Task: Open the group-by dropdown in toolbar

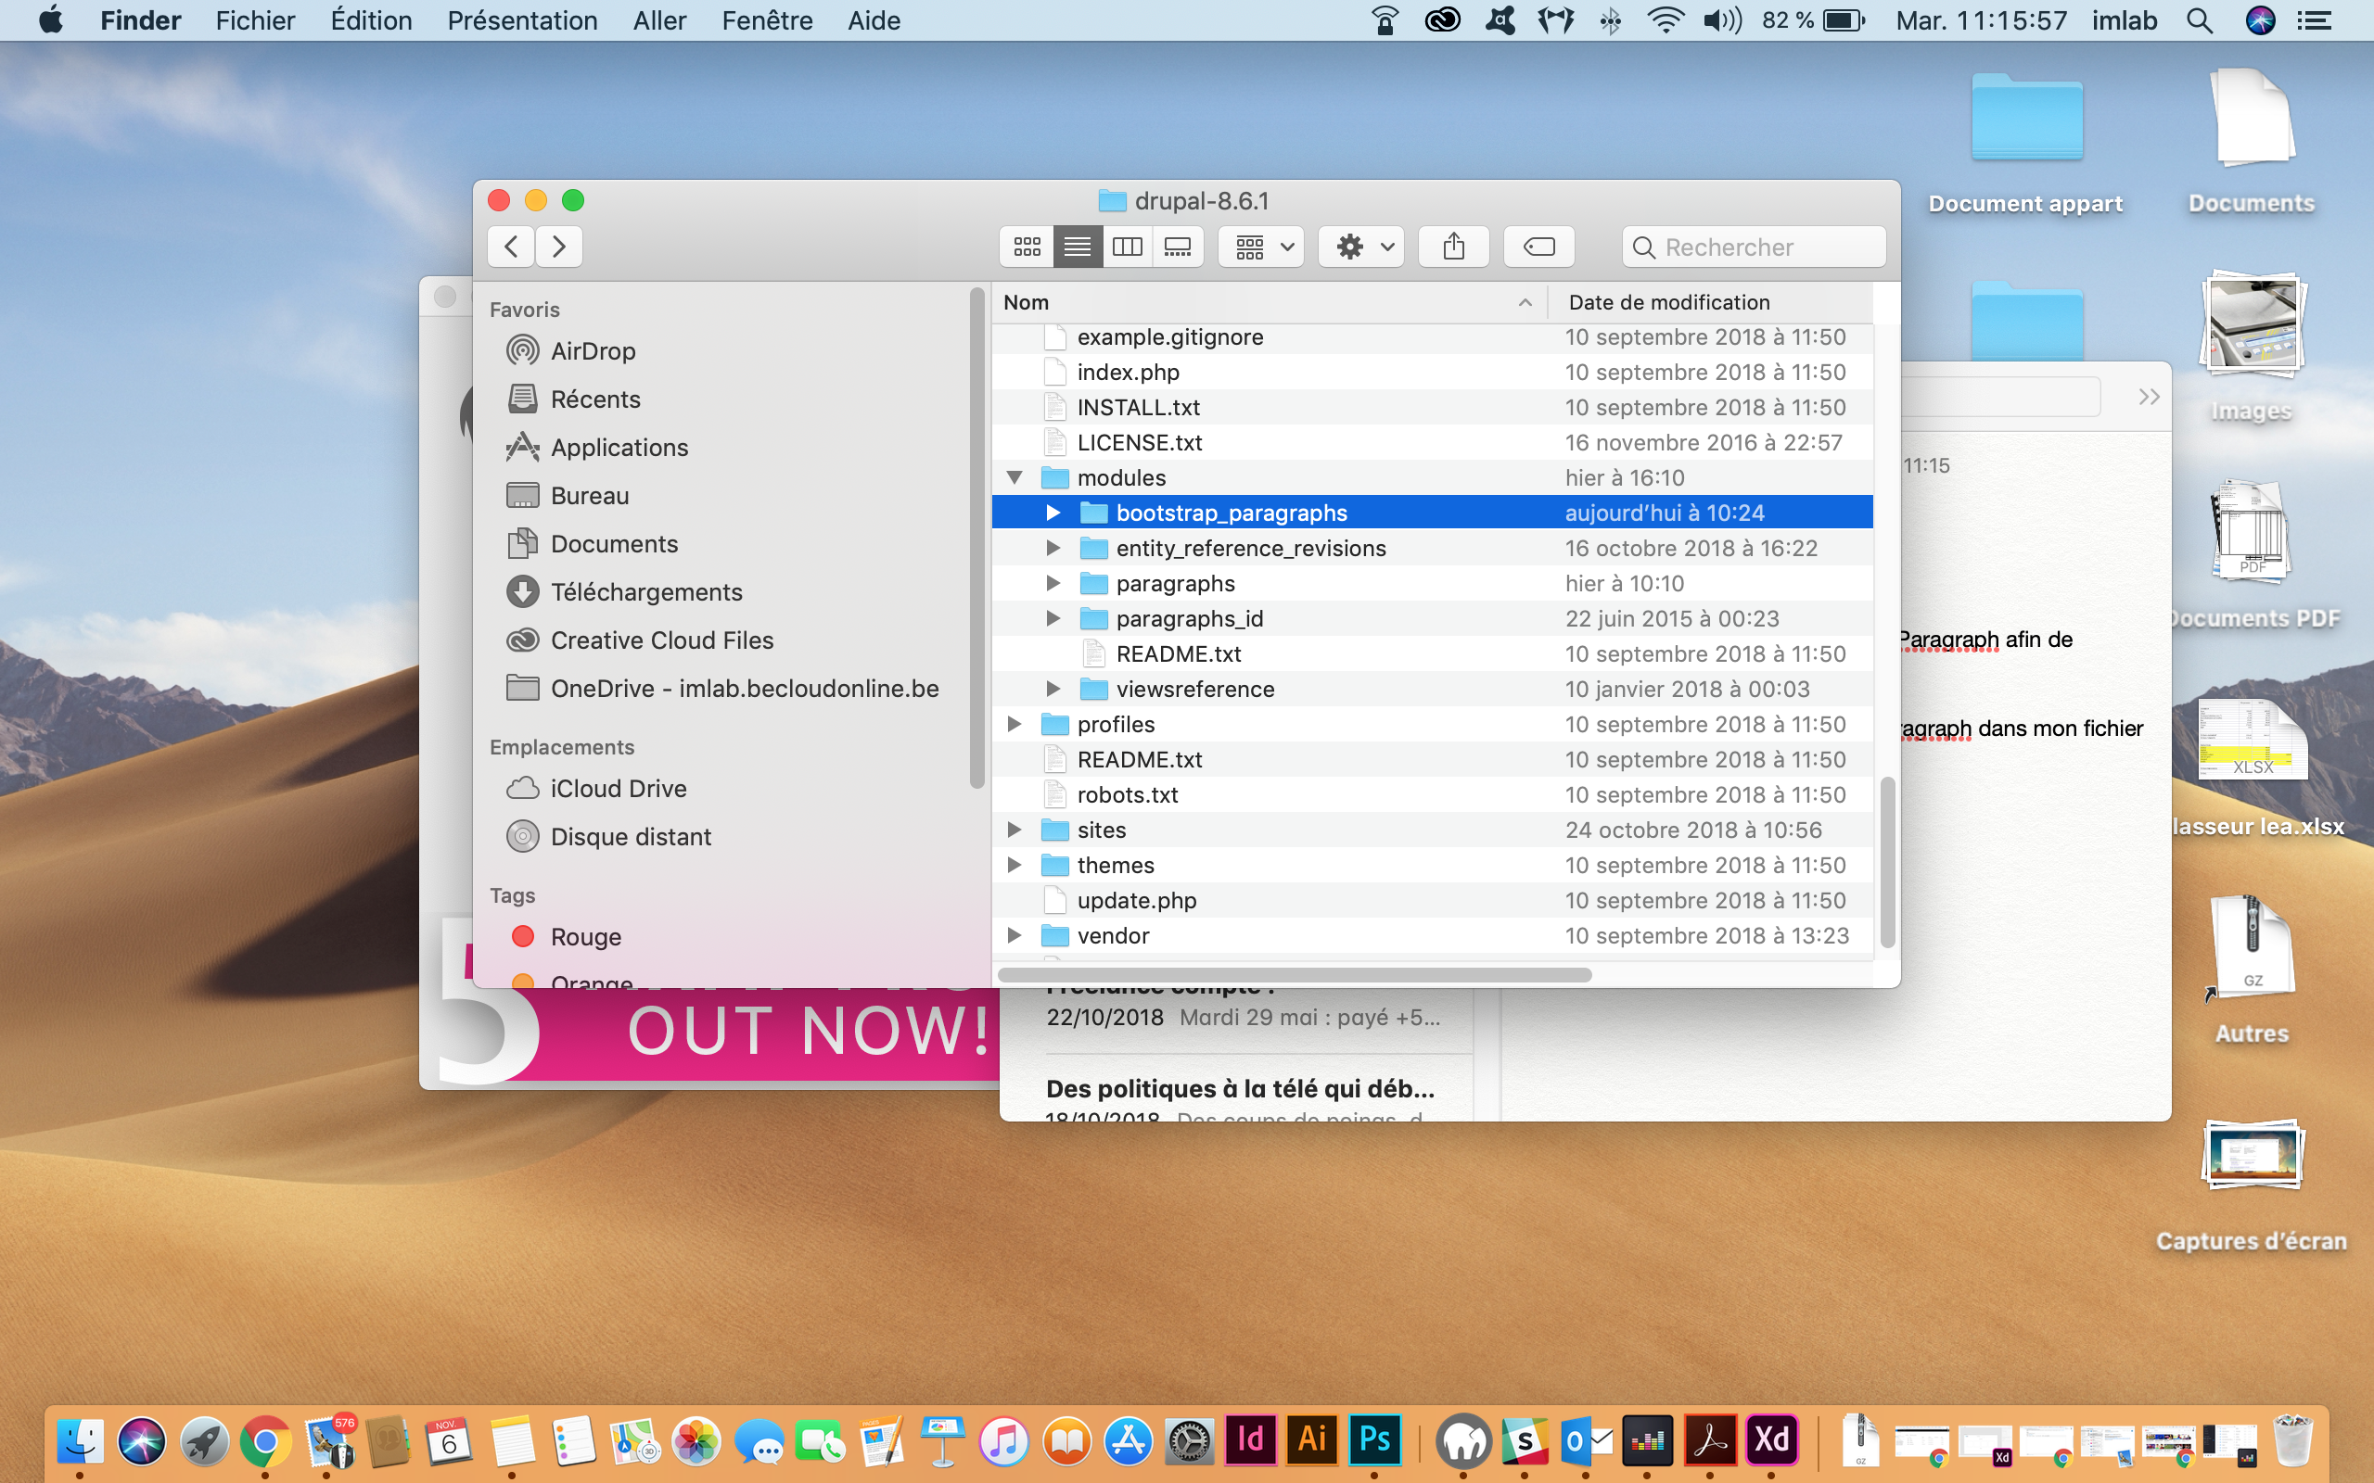Action: pyautogui.click(x=1261, y=247)
